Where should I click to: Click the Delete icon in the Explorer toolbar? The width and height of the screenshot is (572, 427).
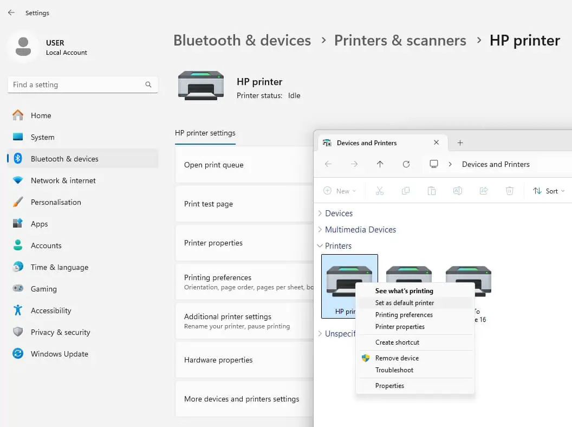tap(509, 190)
